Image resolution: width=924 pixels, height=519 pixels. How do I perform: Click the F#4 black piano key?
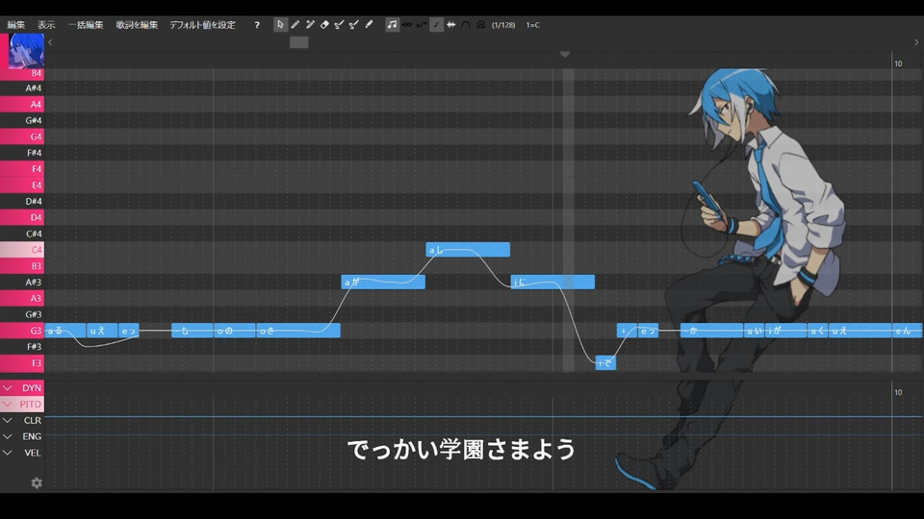pos(22,153)
